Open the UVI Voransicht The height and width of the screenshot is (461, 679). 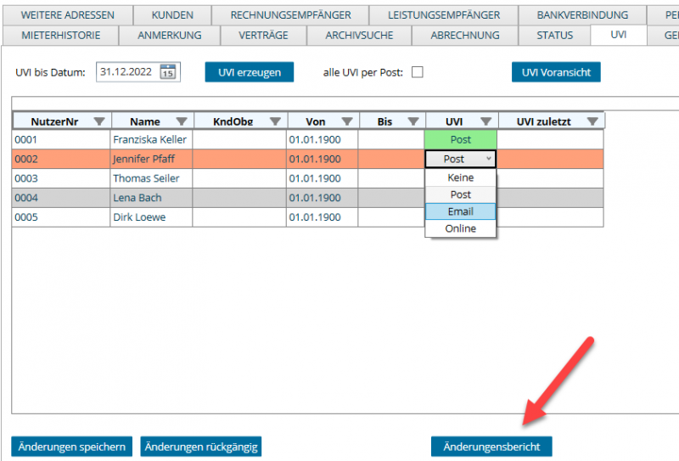point(556,72)
